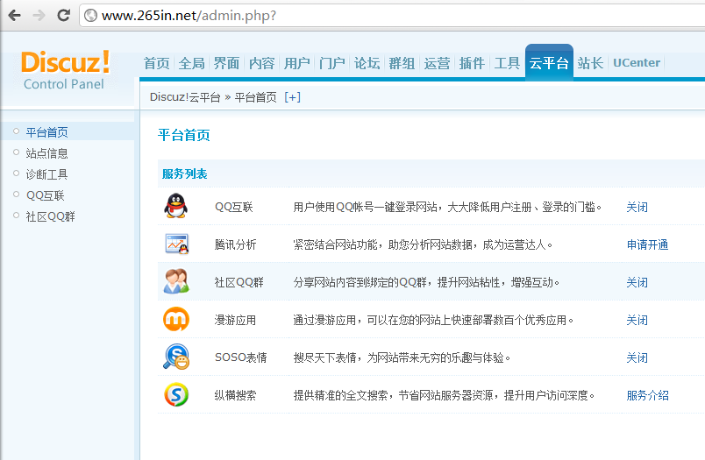Viewport: 705px width, 460px height.
Task: Open the UCenter top menu
Action: pyautogui.click(x=637, y=62)
